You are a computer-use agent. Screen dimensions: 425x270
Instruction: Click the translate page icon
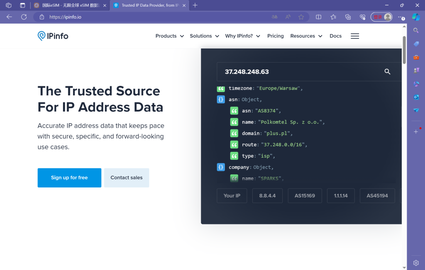[275, 17]
